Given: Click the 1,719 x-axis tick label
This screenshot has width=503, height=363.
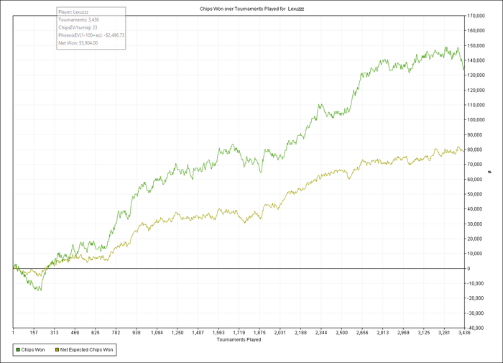Looking at the screenshot, I should pos(239,333).
